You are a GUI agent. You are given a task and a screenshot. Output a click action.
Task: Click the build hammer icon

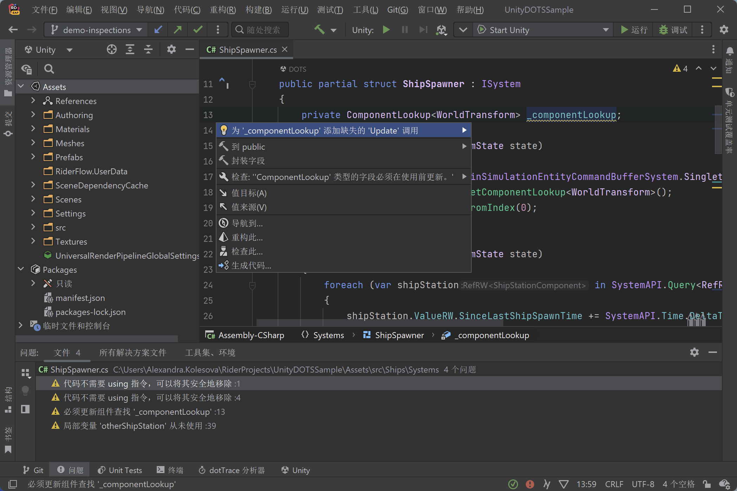(319, 30)
